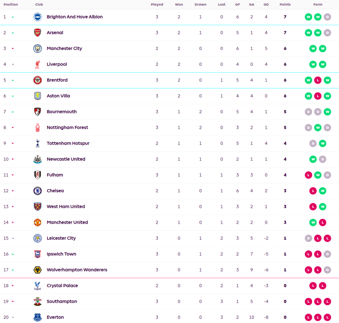Click the Everton club badge

37,317
